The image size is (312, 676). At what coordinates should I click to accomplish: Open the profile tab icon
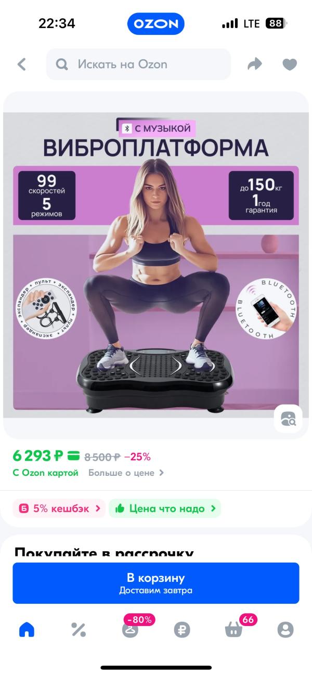point(285,630)
